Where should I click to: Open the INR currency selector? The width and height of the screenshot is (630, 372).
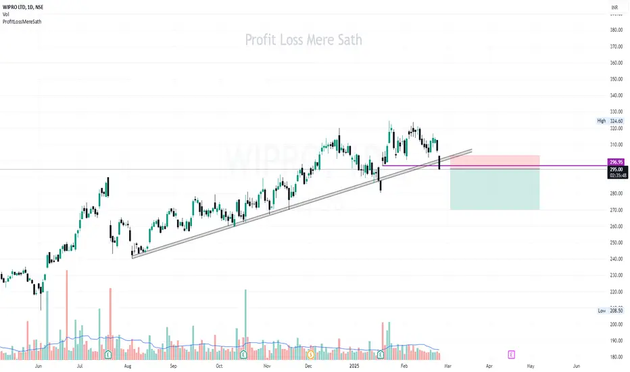tap(614, 7)
